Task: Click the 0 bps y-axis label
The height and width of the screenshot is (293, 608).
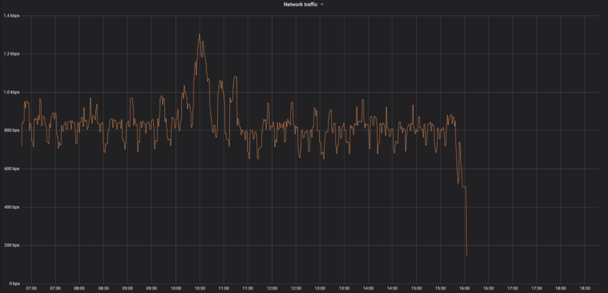Action: (13, 284)
